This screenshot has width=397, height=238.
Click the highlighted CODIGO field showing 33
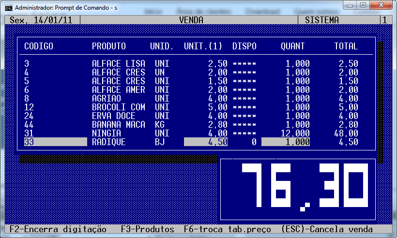point(56,142)
